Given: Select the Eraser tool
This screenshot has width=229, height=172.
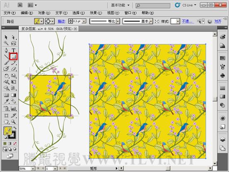Looking at the screenshot, I should (13, 69).
